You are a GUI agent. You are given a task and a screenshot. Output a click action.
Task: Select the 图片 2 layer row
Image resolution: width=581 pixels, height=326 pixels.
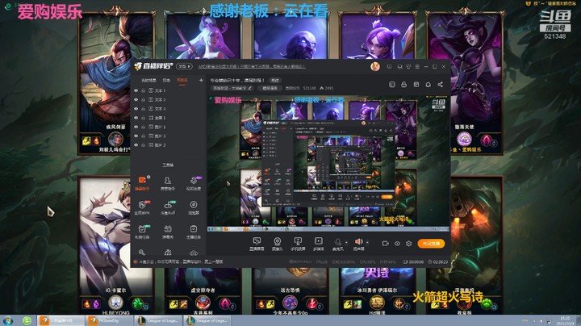(168, 145)
